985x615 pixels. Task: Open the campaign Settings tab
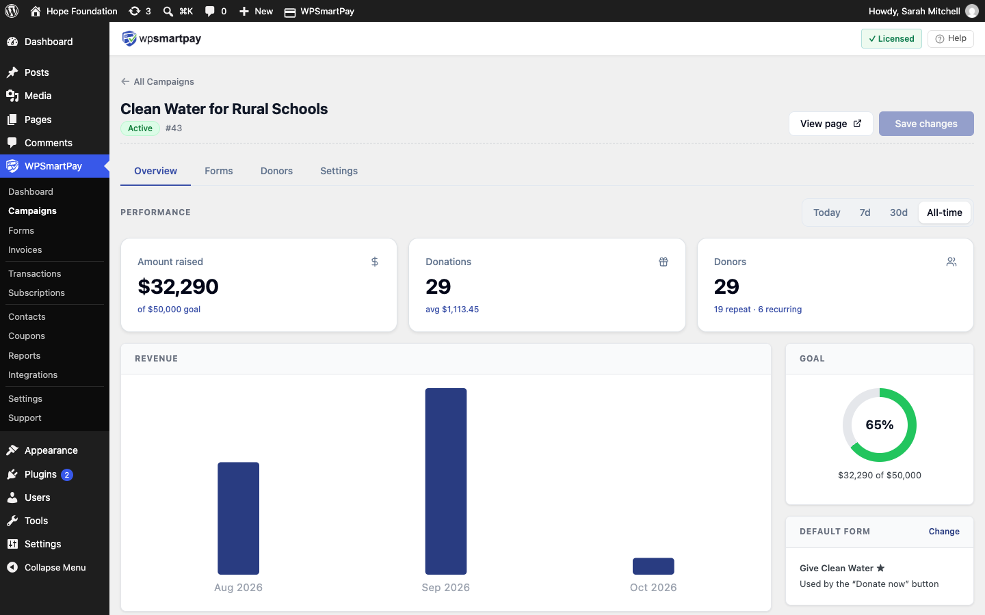click(x=339, y=171)
